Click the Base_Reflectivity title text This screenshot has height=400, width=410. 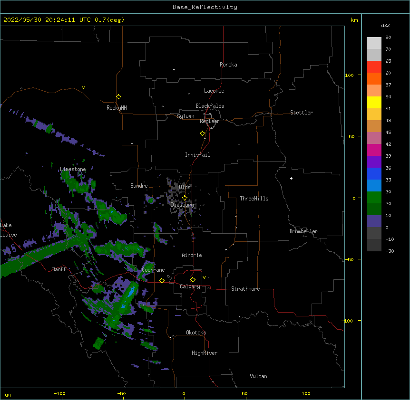pos(205,7)
